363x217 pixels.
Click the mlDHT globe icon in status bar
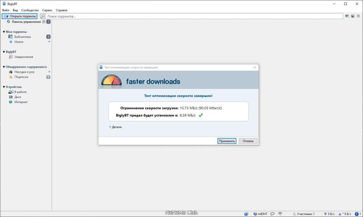pyautogui.click(x=255, y=214)
